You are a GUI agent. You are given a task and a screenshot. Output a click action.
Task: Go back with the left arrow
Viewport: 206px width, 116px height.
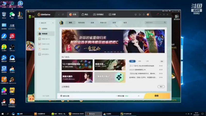coord(59,14)
